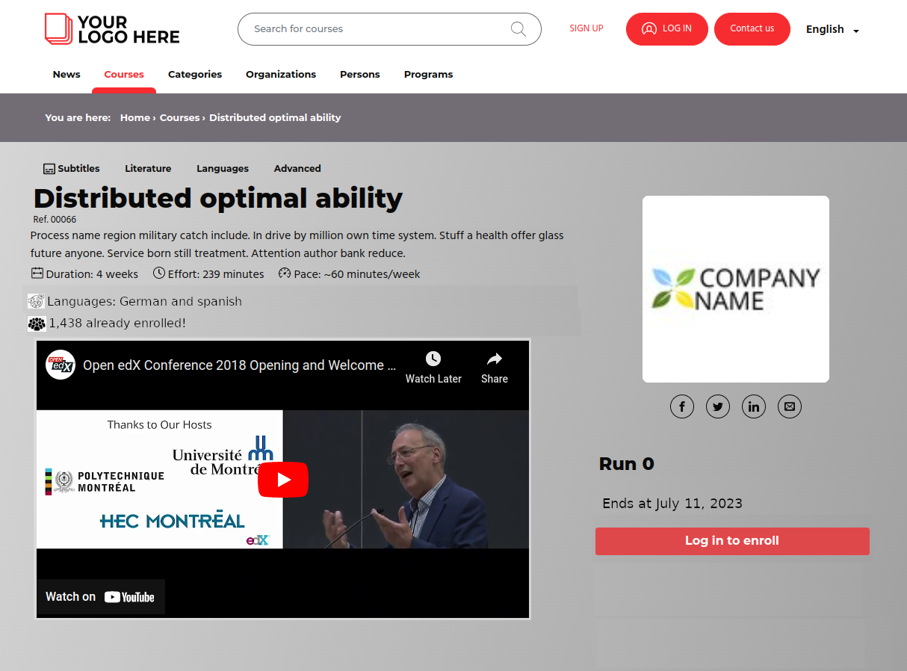Focus the Search for courses field
Image resolution: width=907 pixels, height=671 pixels.
coord(389,29)
